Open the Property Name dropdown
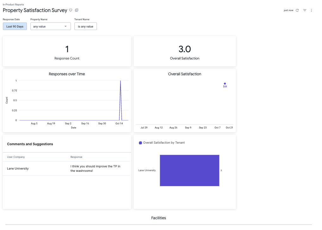 click(x=50, y=26)
